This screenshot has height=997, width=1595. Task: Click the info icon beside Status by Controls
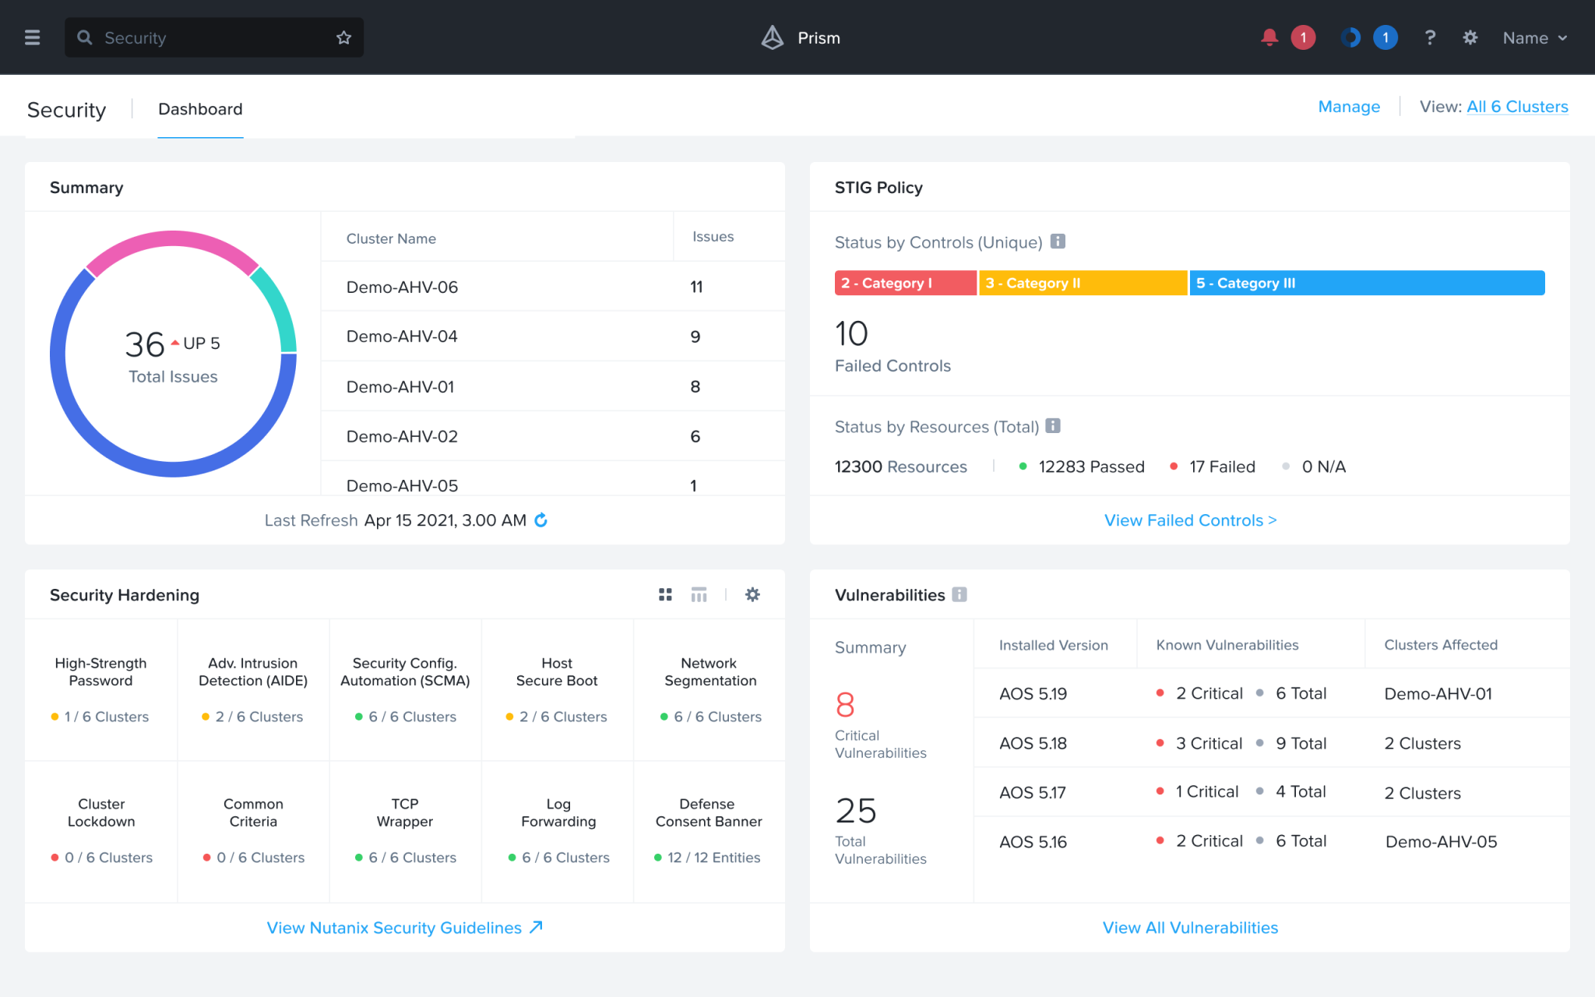pyautogui.click(x=1057, y=241)
